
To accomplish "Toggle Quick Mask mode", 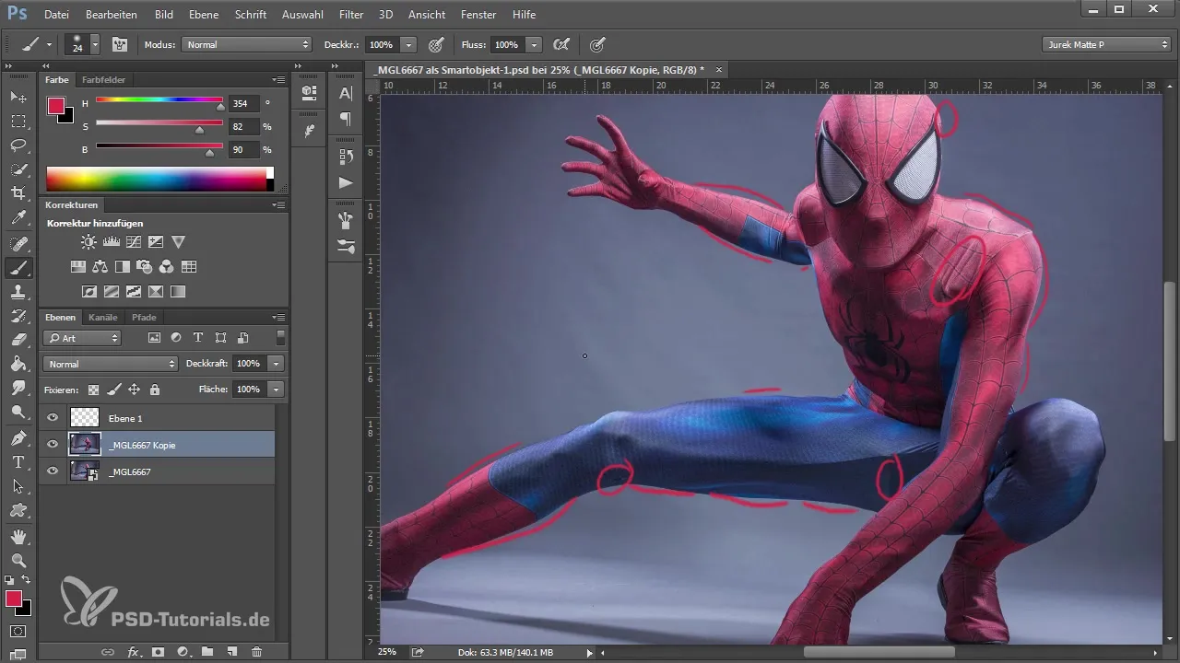I will (x=18, y=632).
